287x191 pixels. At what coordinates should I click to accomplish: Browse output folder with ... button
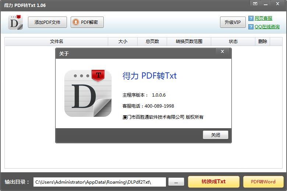click(176, 182)
